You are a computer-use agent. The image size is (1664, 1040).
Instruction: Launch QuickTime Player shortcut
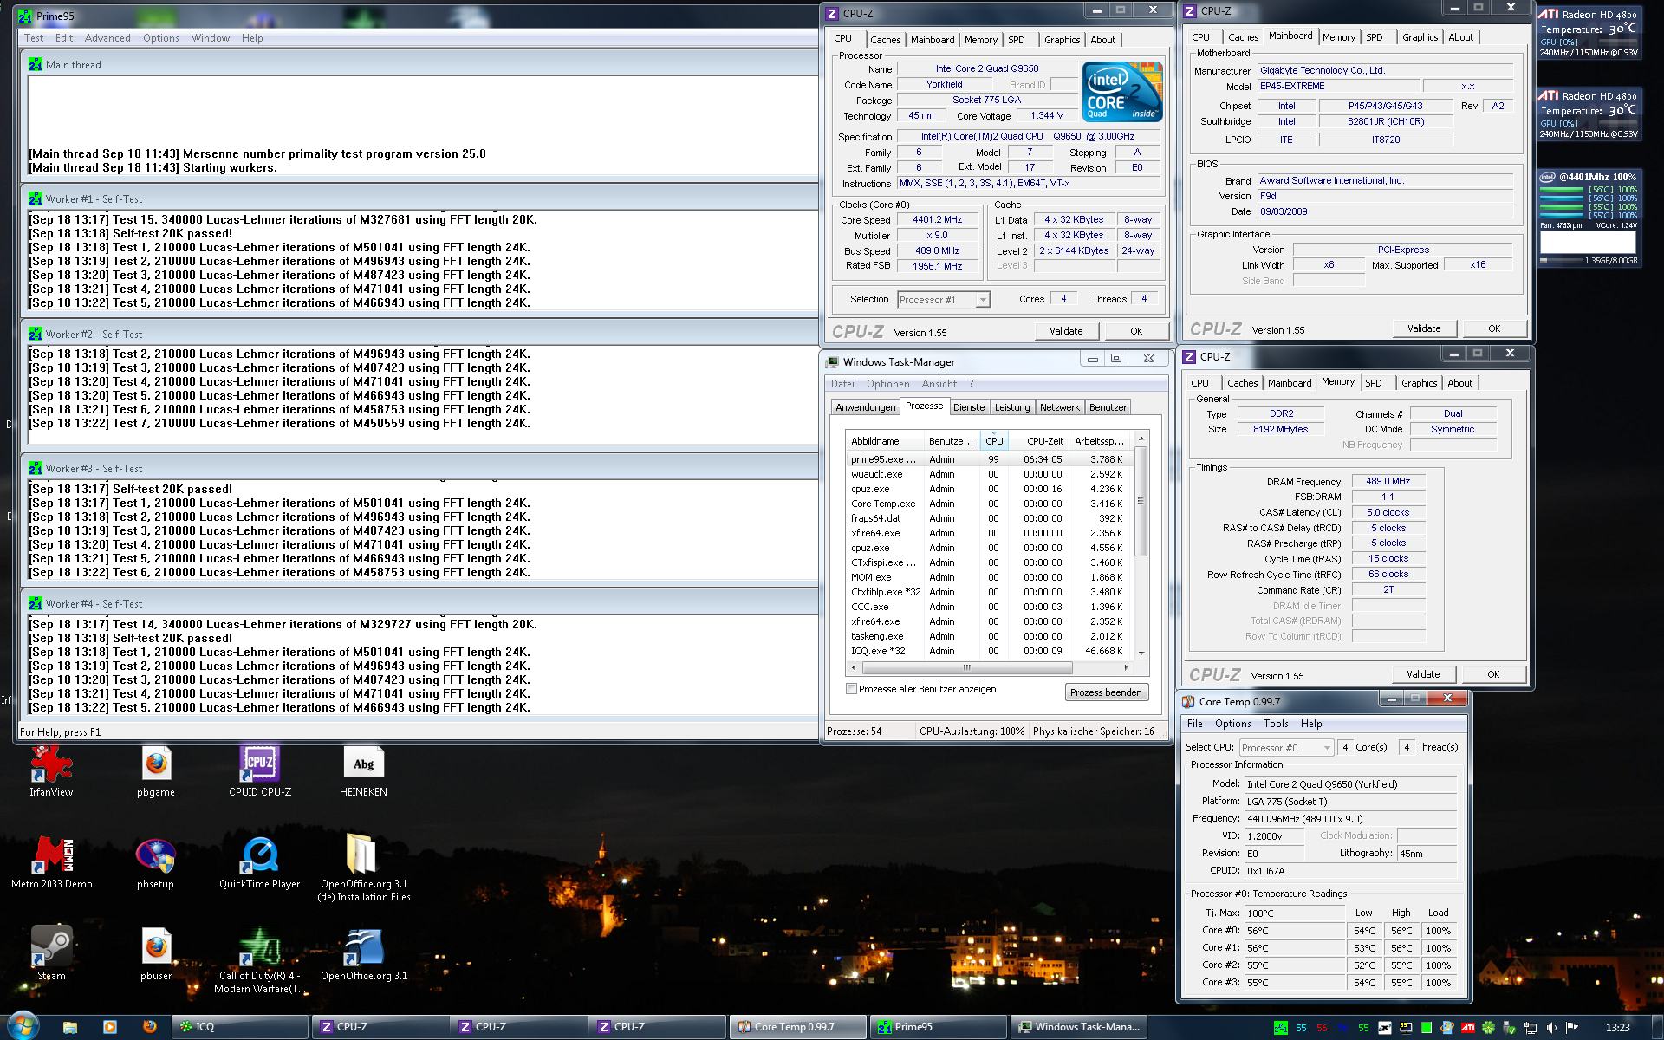point(260,863)
